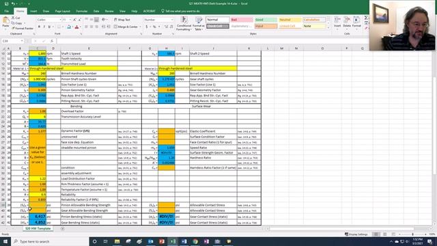437x246 pixels.
Task: Toggle Merge & Center
Action: (x=126, y=27)
